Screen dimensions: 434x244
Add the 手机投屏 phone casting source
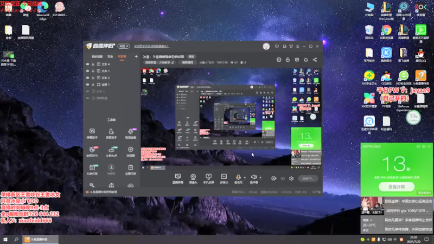tap(208, 179)
